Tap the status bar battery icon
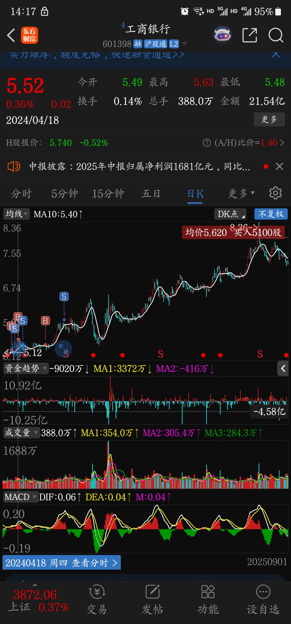This screenshot has height=624, width=291. point(278,11)
